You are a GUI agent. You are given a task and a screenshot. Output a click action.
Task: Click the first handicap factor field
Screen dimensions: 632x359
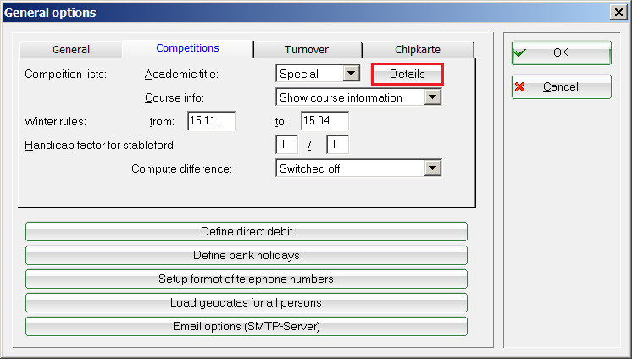pyautogui.click(x=287, y=145)
